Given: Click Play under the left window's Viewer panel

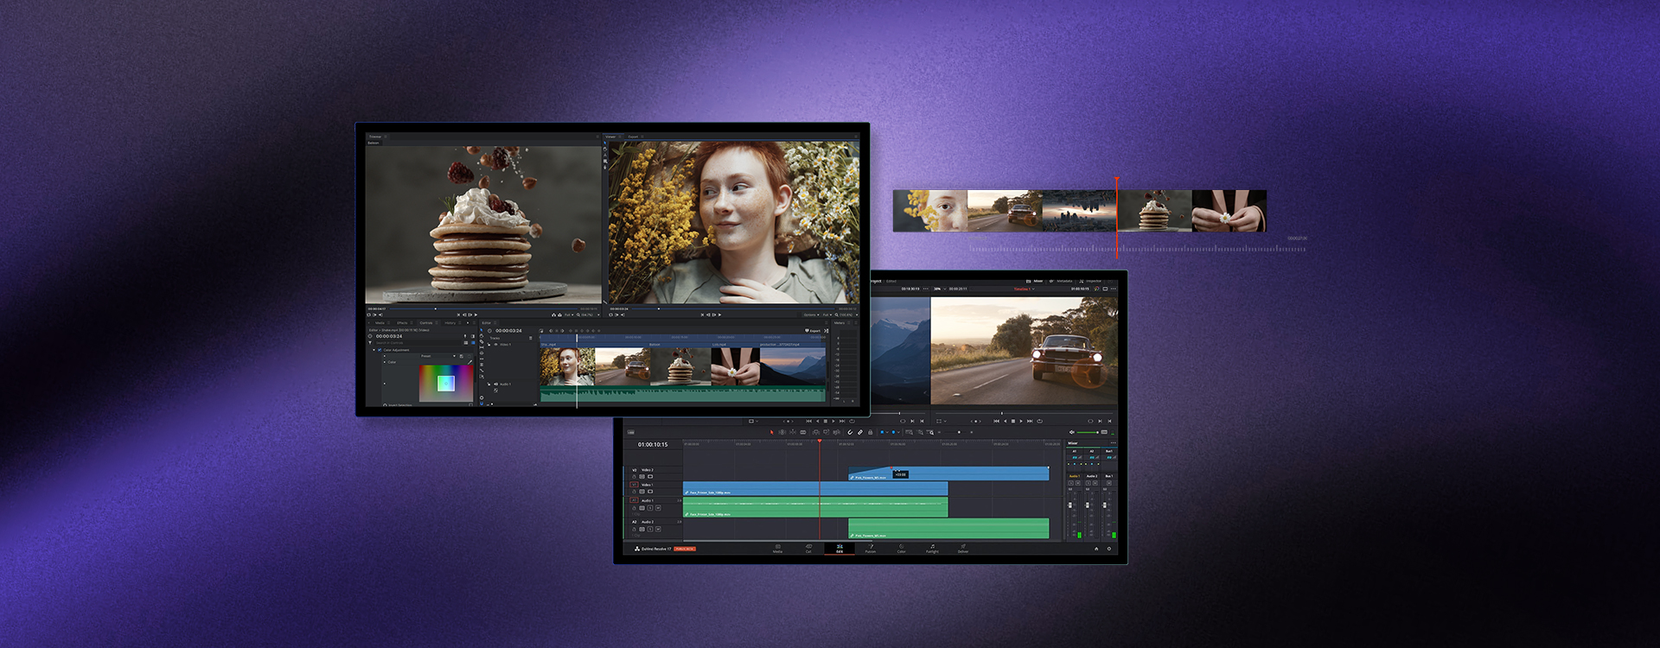Looking at the screenshot, I should click(x=719, y=314).
